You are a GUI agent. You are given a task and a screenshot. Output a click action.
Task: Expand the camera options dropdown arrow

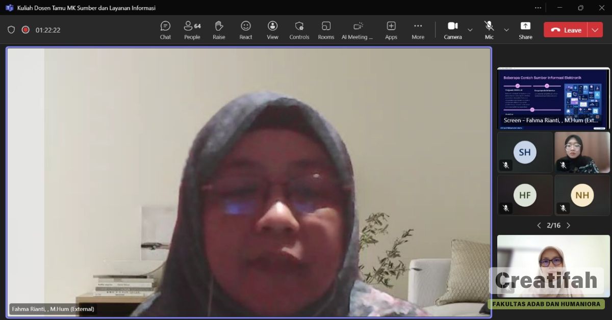point(470,30)
